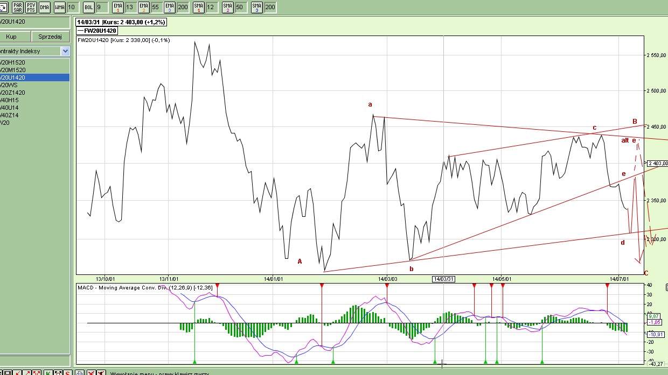
Task: Edit the BOL period field showing 9
Action: click(x=102, y=8)
